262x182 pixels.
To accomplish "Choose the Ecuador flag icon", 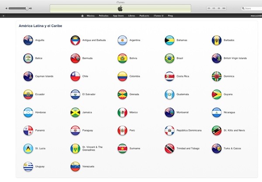I will 28,94.
